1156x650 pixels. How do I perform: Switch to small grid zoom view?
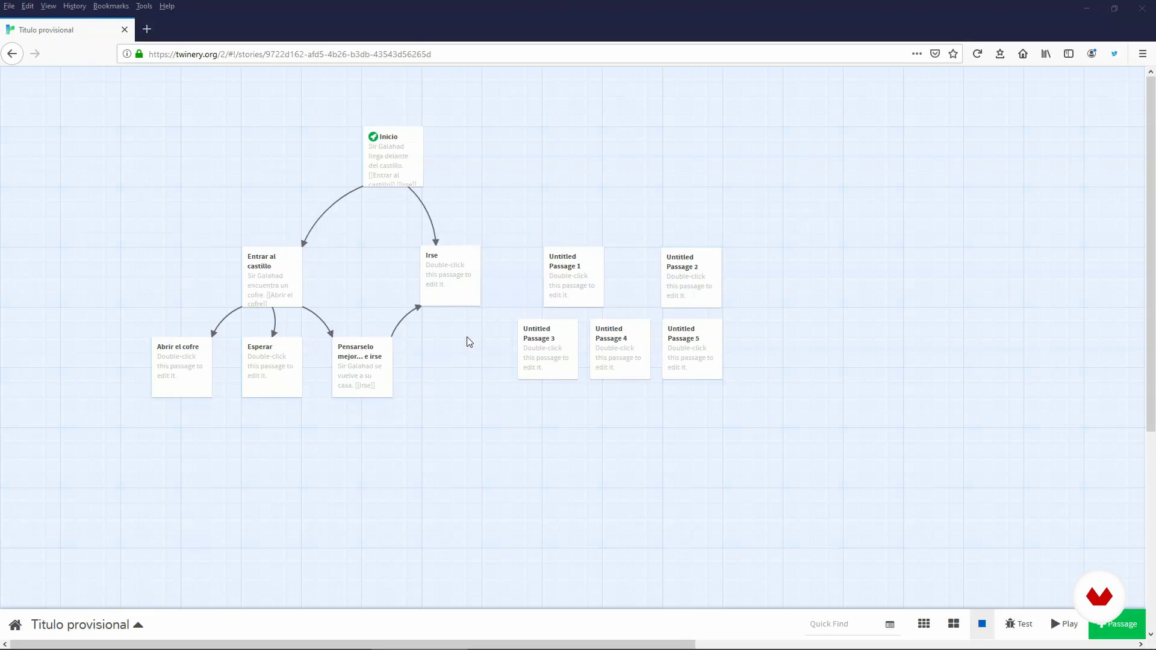924,624
